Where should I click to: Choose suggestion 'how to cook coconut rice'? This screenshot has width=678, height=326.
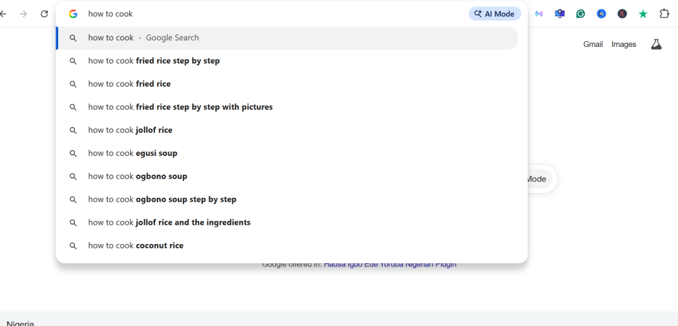tap(287, 245)
